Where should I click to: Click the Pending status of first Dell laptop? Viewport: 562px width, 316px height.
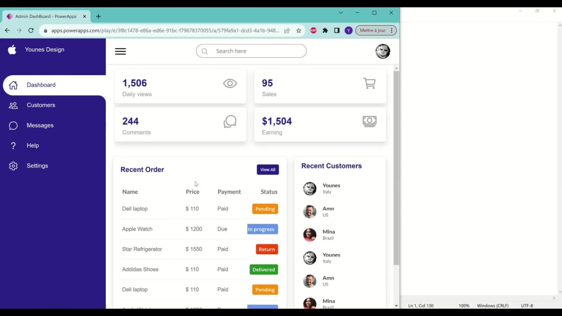[265, 209]
